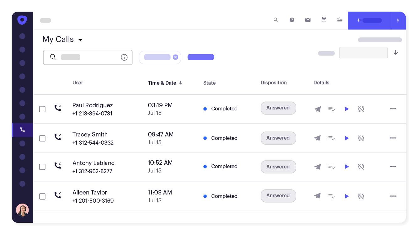Select Tracey Smith's row checkbox
This screenshot has width=418, height=234.
tap(42, 138)
